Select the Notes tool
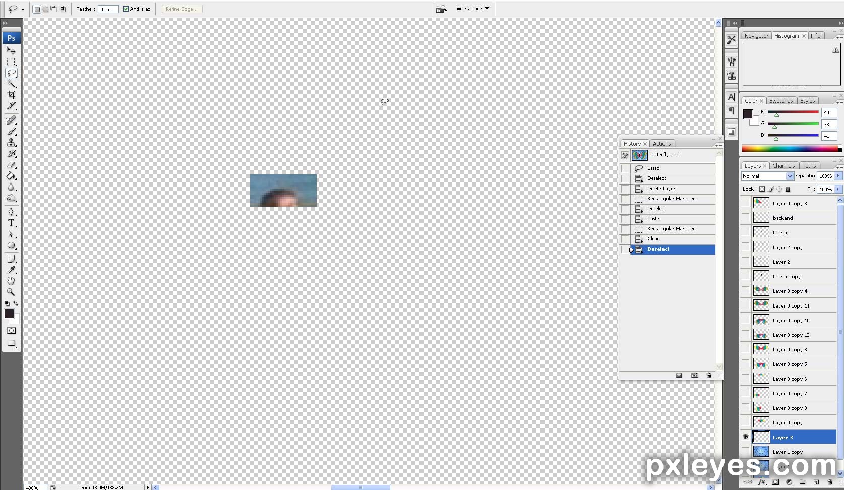The image size is (844, 490). coord(11,259)
